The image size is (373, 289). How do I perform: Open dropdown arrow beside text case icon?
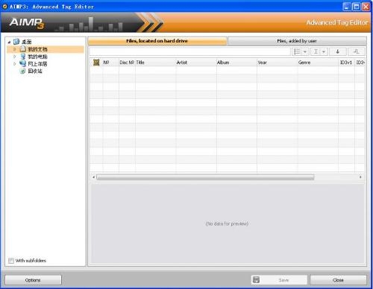(324, 52)
